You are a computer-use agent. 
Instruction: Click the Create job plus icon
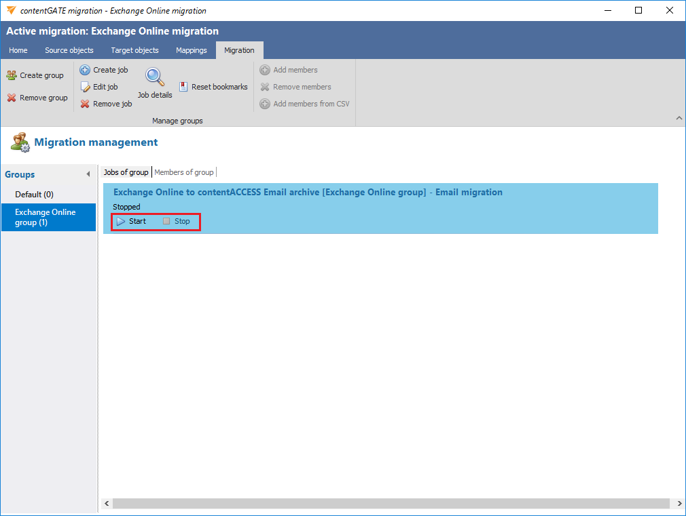click(x=85, y=70)
